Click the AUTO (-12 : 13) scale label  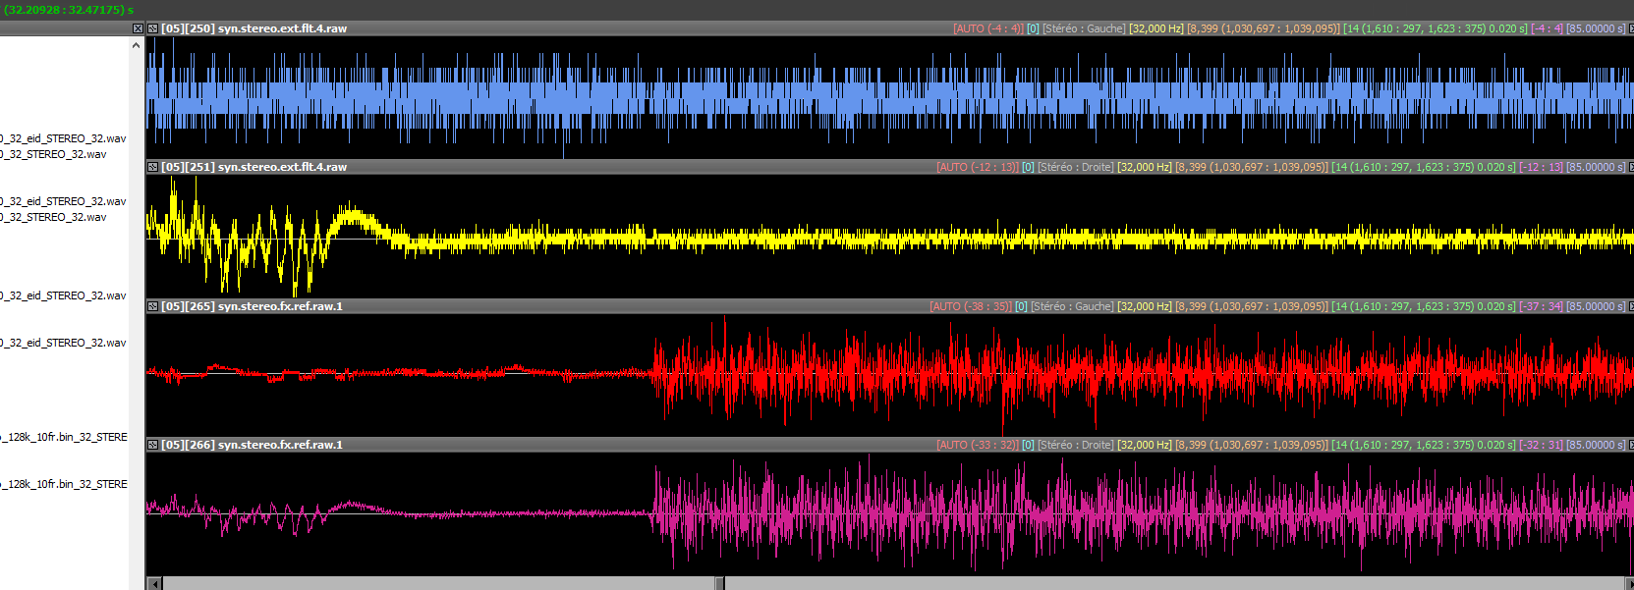click(977, 167)
